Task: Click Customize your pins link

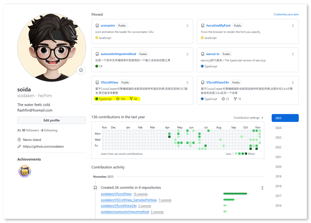Action: click(286, 14)
